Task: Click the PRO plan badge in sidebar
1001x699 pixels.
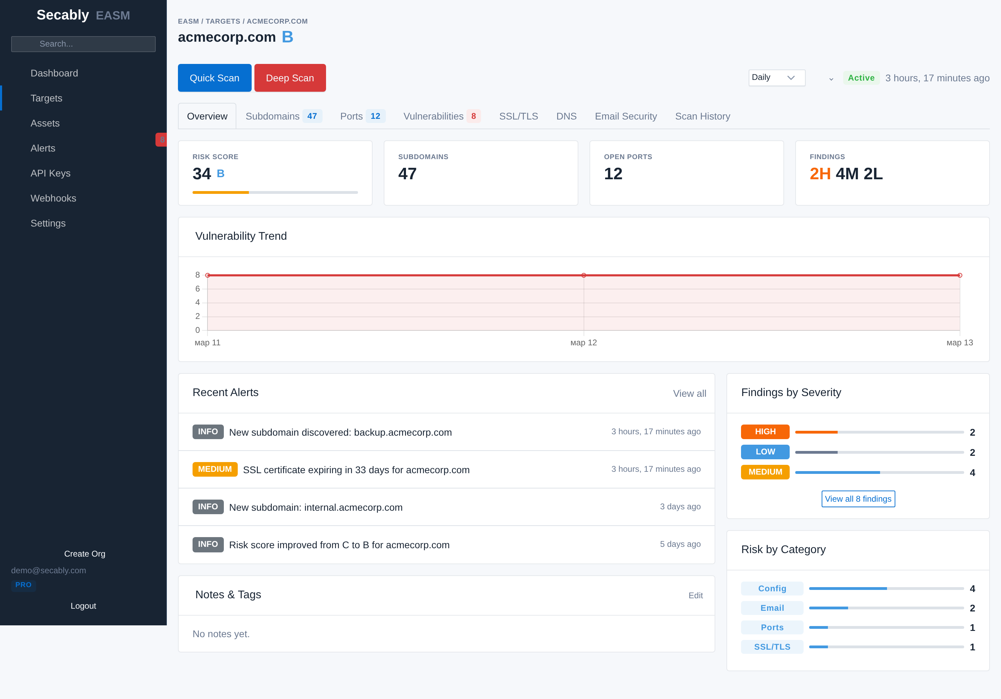Action: [23, 585]
